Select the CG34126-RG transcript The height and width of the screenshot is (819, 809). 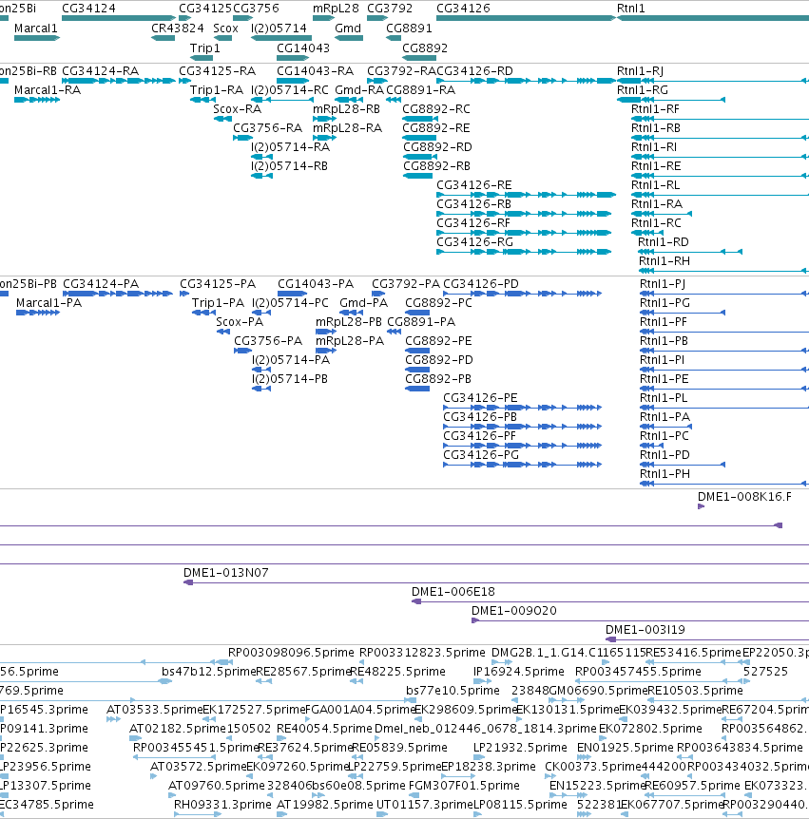point(524,252)
